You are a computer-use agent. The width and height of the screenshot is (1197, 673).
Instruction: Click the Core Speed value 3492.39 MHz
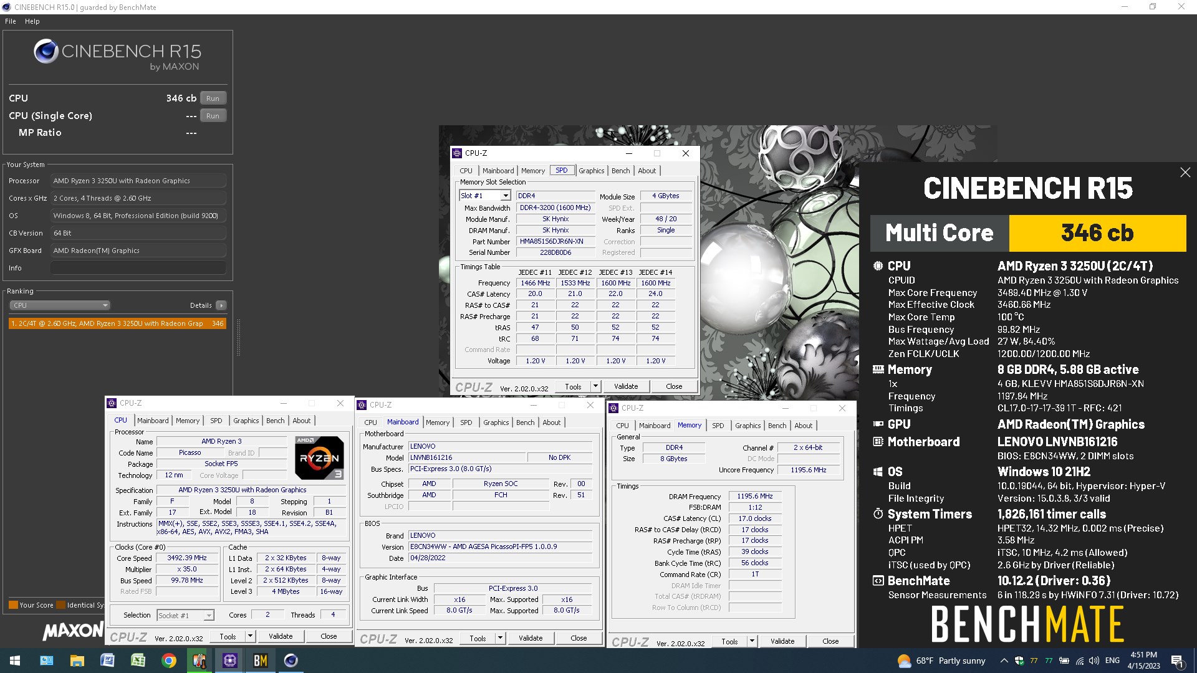(187, 558)
